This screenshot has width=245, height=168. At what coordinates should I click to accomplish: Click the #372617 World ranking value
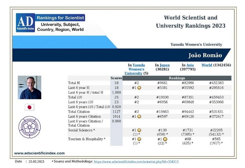tap(217, 117)
